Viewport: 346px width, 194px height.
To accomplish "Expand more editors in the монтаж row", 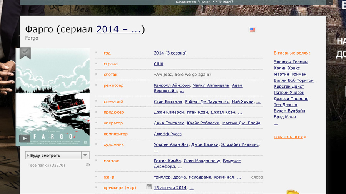I will coord(180,166).
